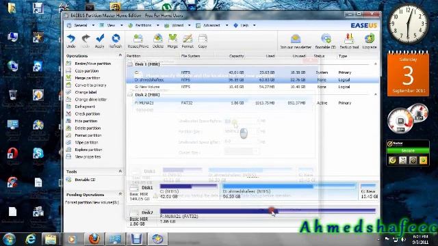This screenshot has width=438, height=246.
Task: Select pending Format partition New Volume entry
Action: pyautogui.click(x=92, y=202)
